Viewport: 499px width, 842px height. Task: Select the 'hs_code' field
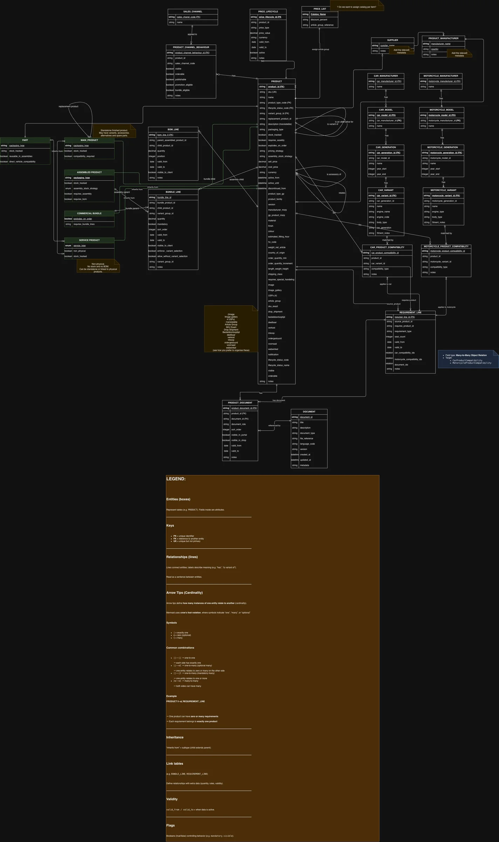point(277,242)
